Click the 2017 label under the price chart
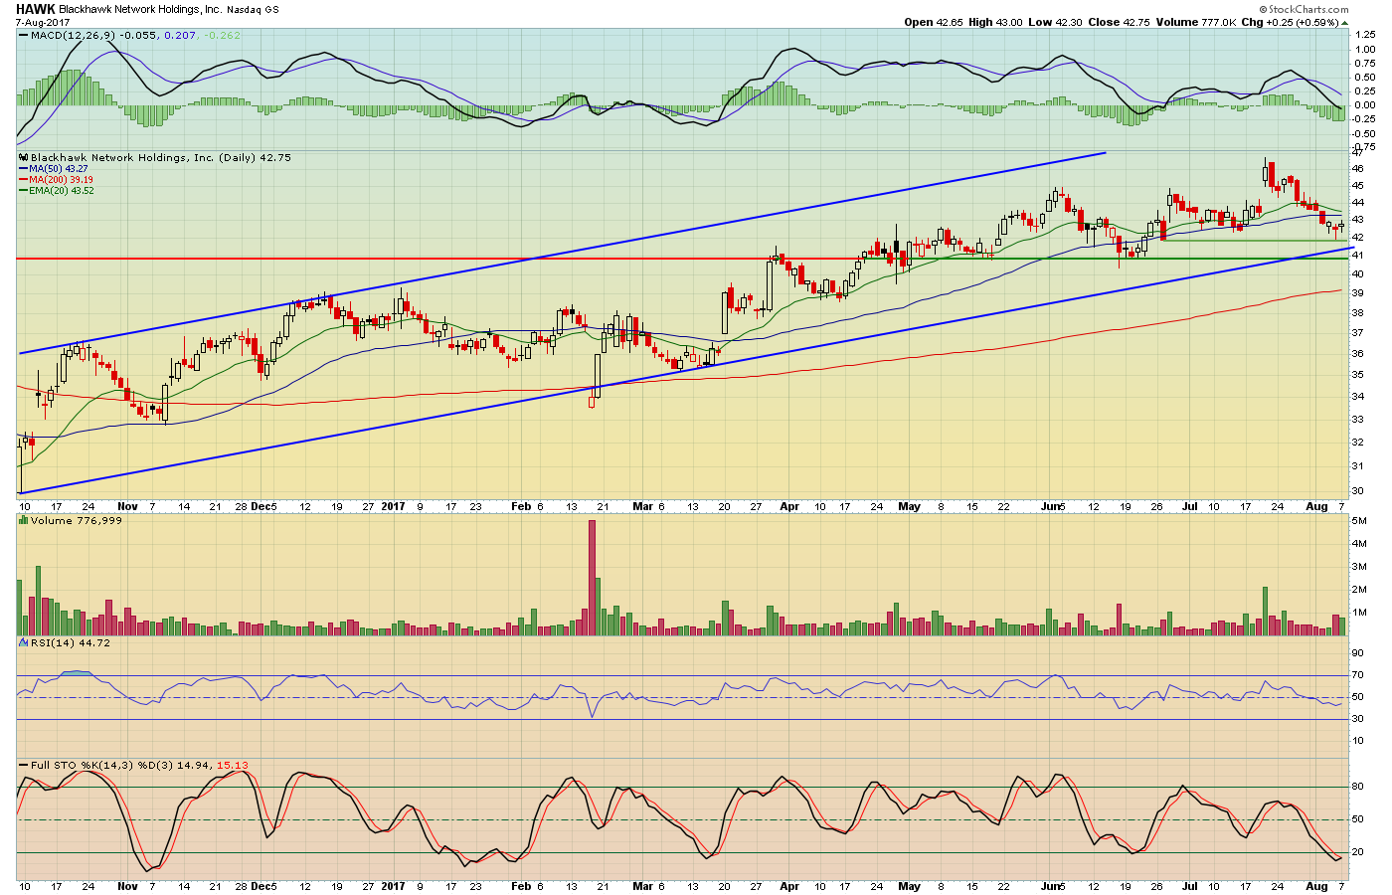 pos(394,506)
